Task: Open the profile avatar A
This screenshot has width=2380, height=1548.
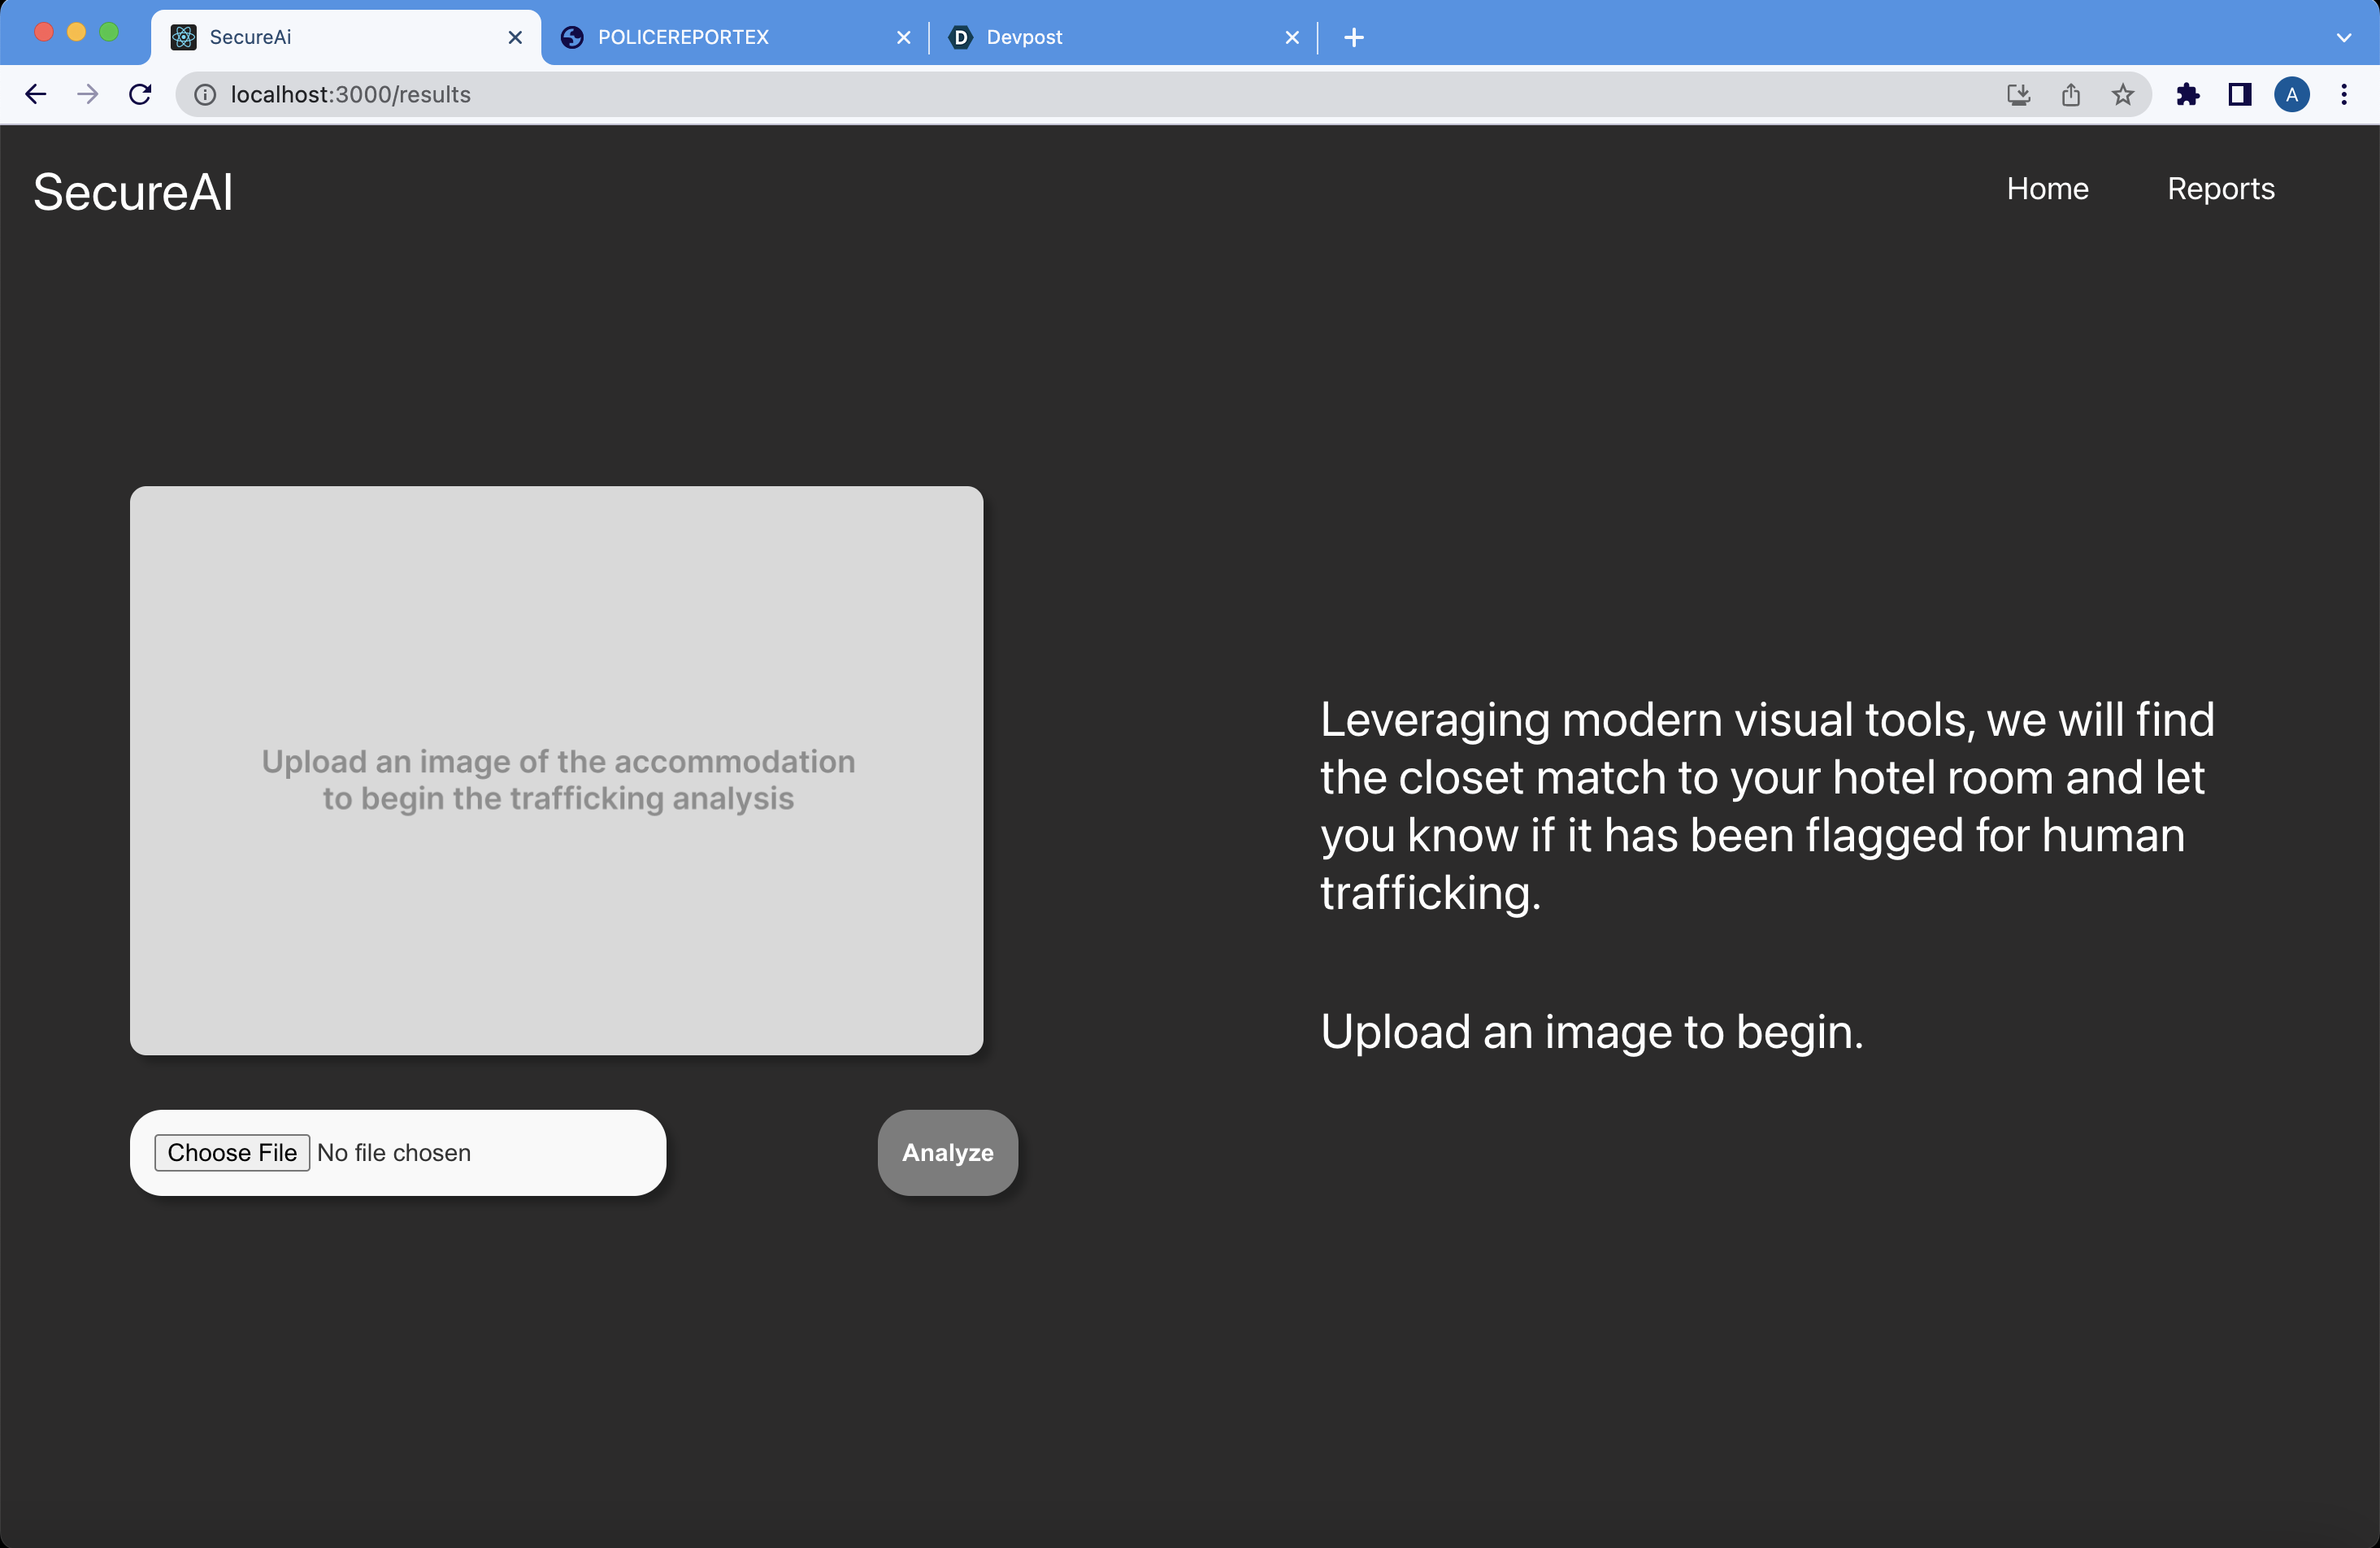Action: (2291, 94)
